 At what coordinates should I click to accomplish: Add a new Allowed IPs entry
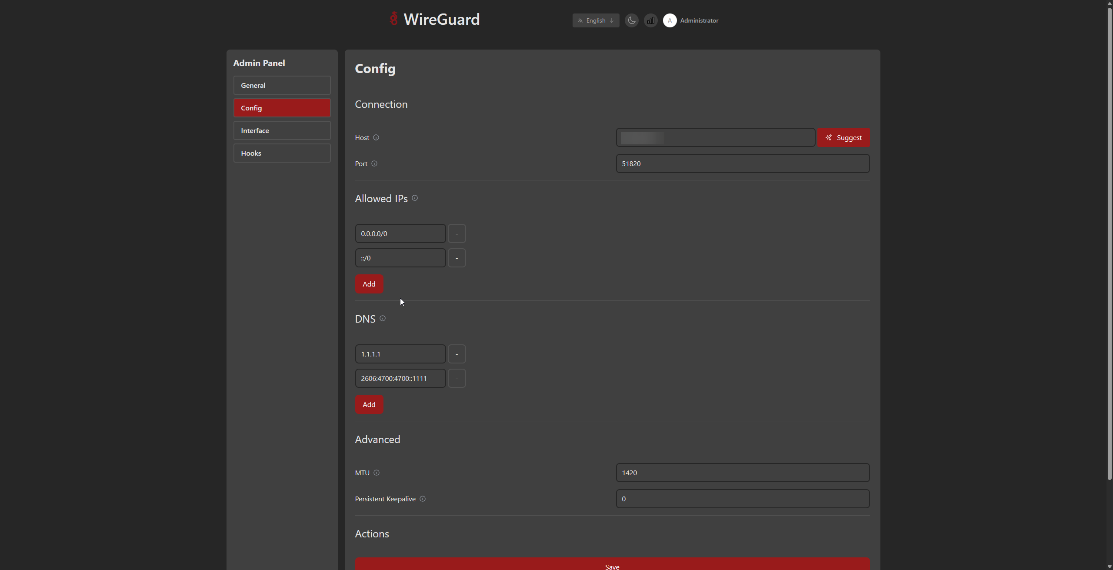tap(369, 284)
